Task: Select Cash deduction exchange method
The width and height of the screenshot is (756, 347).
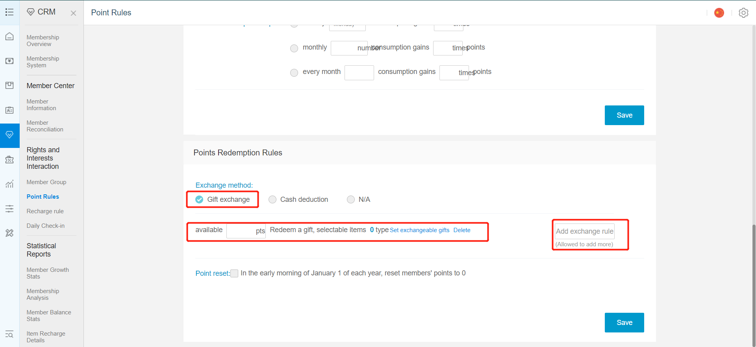Action: click(272, 199)
